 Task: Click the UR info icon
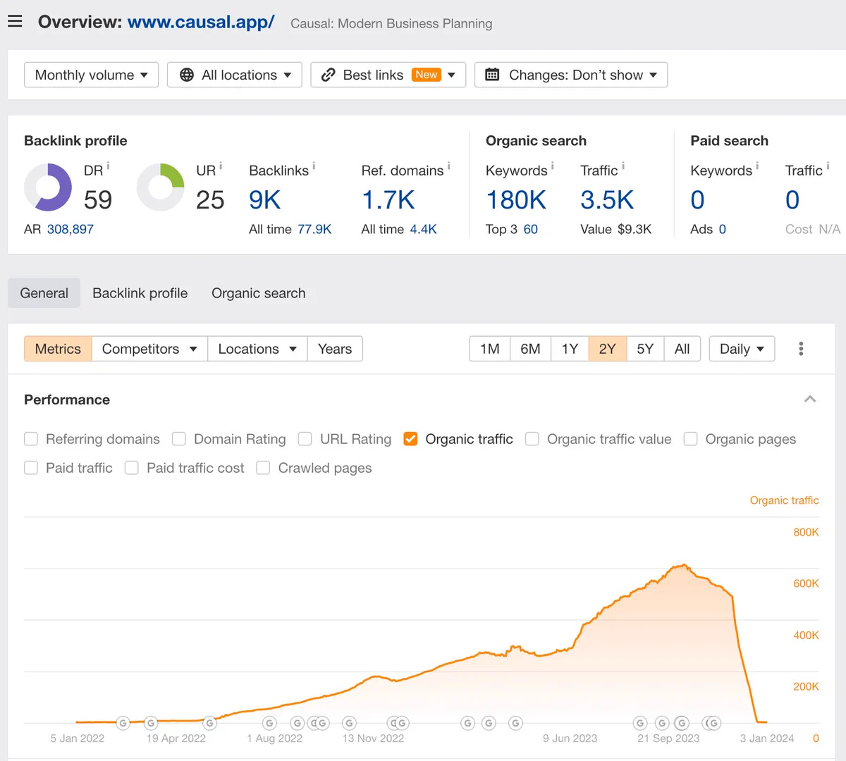click(221, 166)
